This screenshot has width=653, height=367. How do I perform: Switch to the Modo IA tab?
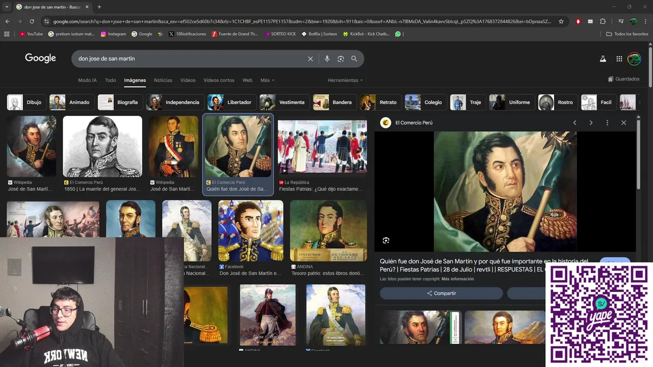[x=87, y=80]
